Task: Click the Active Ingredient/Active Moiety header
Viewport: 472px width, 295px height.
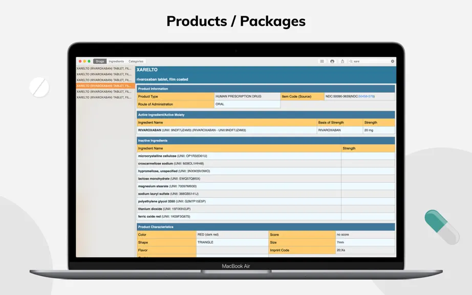Action: (x=266, y=115)
